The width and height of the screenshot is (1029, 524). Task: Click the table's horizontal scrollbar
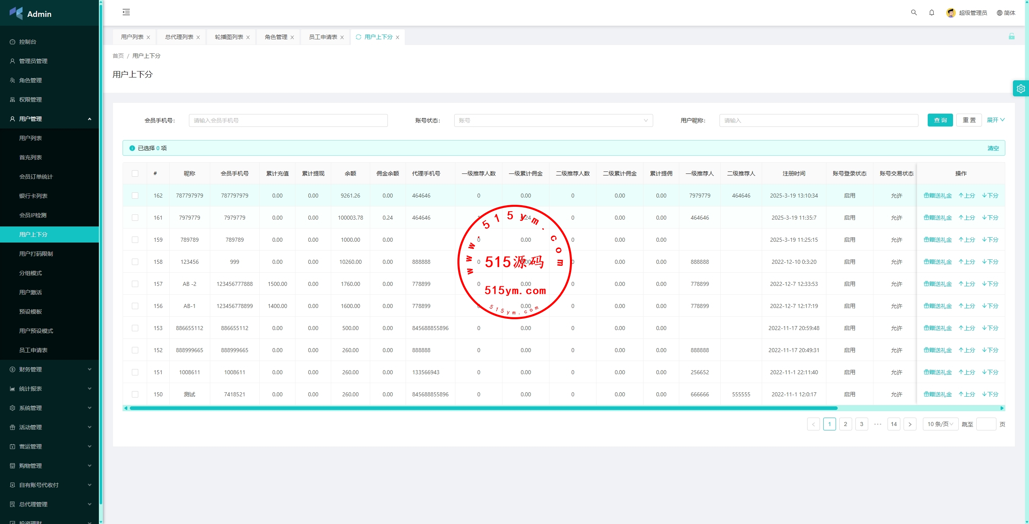482,408
